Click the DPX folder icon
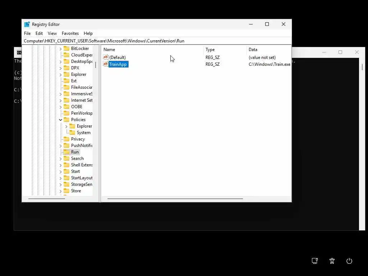This screenshot has height=276, width=368. [66, 68]
